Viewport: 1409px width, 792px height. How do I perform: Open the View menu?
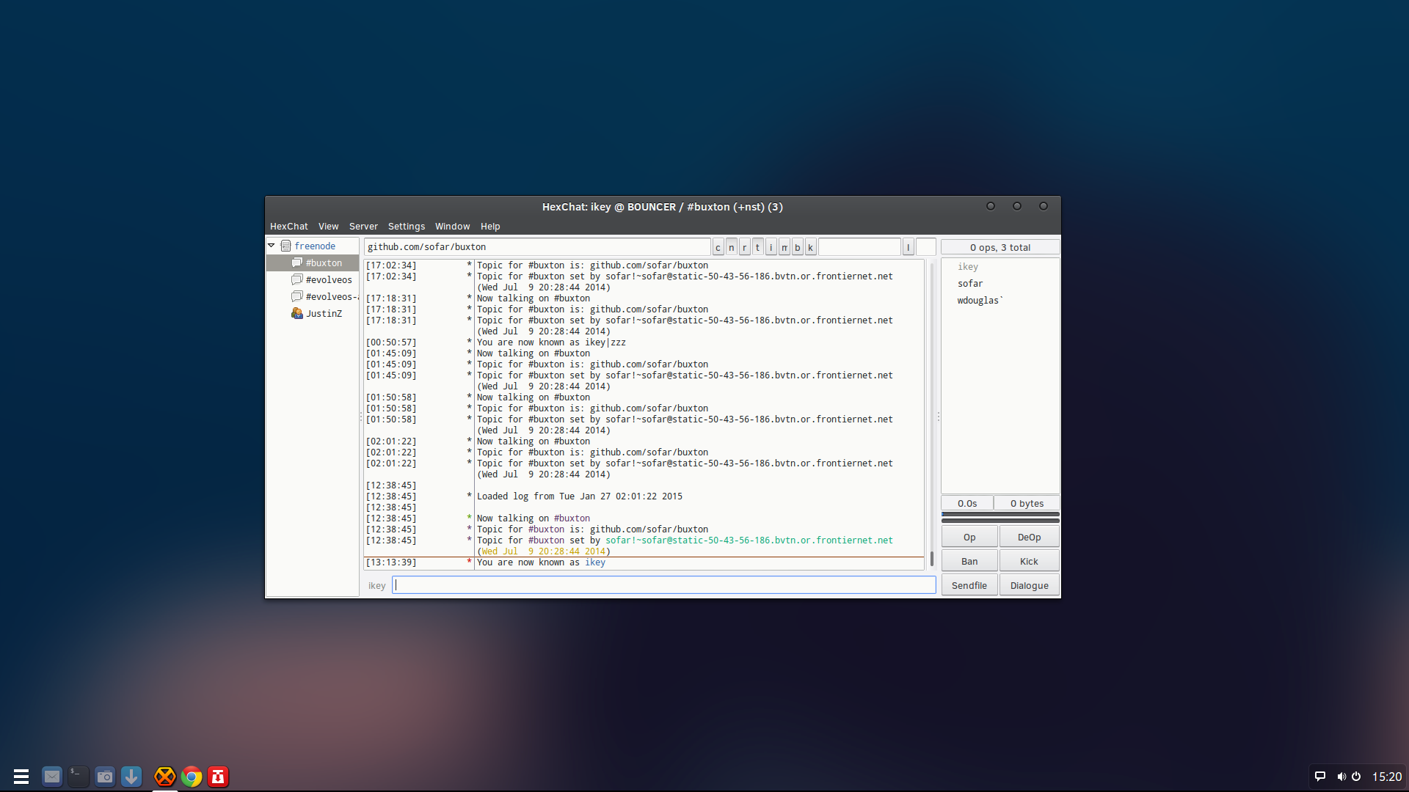coord(328,227)
